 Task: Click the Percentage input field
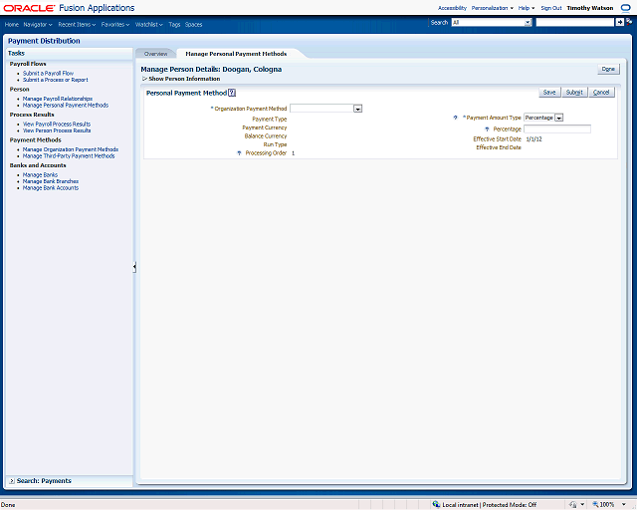[x=556, y=128]
